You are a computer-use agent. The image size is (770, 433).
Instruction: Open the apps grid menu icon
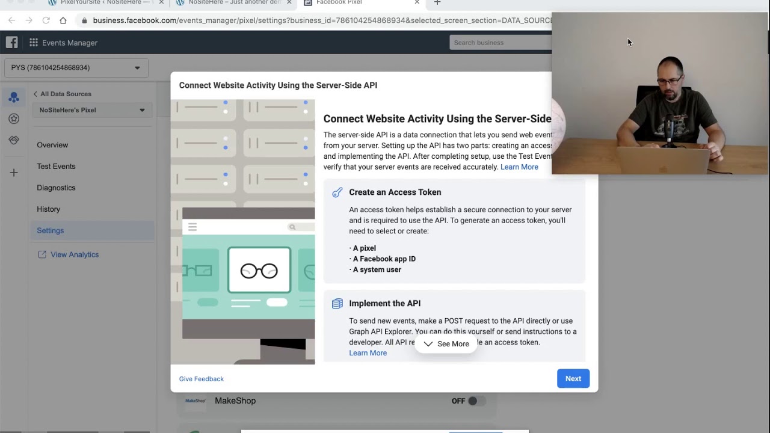coord(34,43)
